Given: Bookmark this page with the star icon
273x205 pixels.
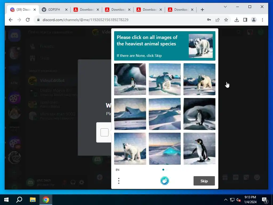Looking at the screenshot, I should click(x=226, y=20).
